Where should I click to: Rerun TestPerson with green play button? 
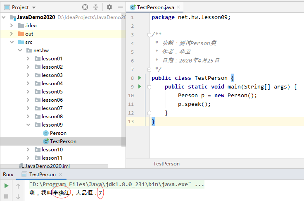coord(6,186)
